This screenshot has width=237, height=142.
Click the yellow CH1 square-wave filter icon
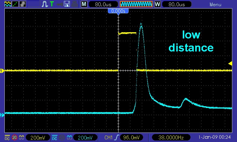21,137
